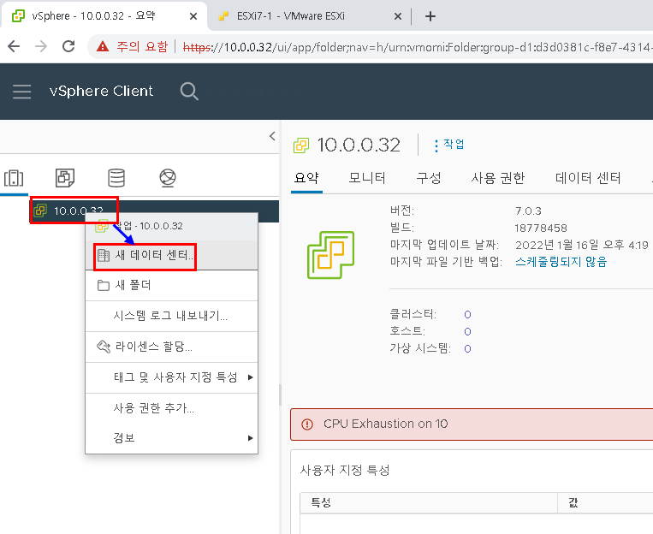Click the license key icon in menu
The height and width of the screenshot is (534, 653).
click(x=104, y=347)
